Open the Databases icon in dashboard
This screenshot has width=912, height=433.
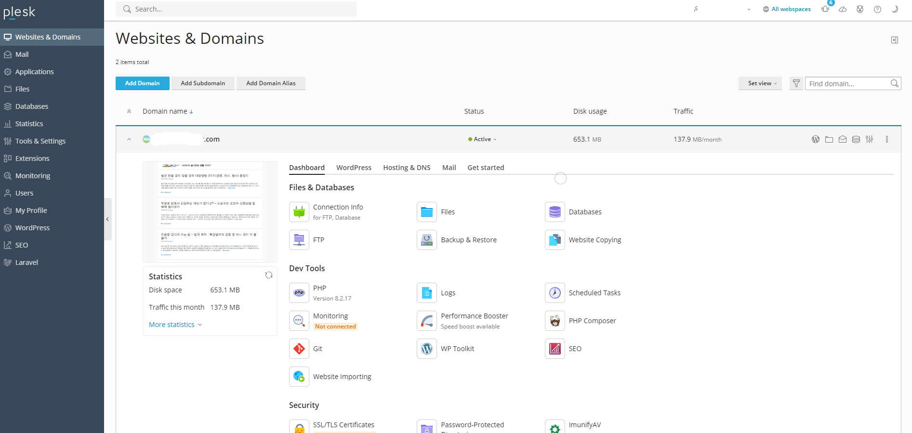coord(555,212)
